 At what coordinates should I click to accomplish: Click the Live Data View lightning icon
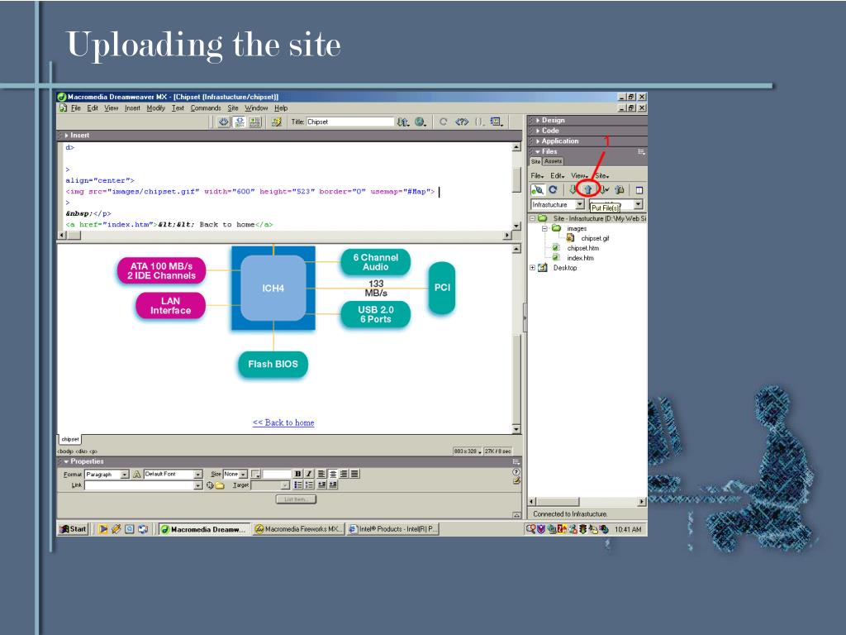point(276,122)
